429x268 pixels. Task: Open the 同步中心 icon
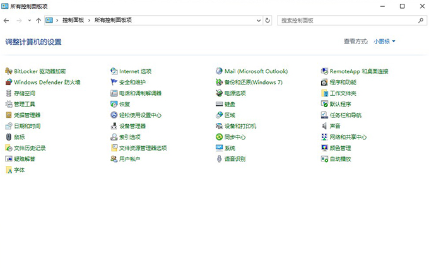pos(219,137)
